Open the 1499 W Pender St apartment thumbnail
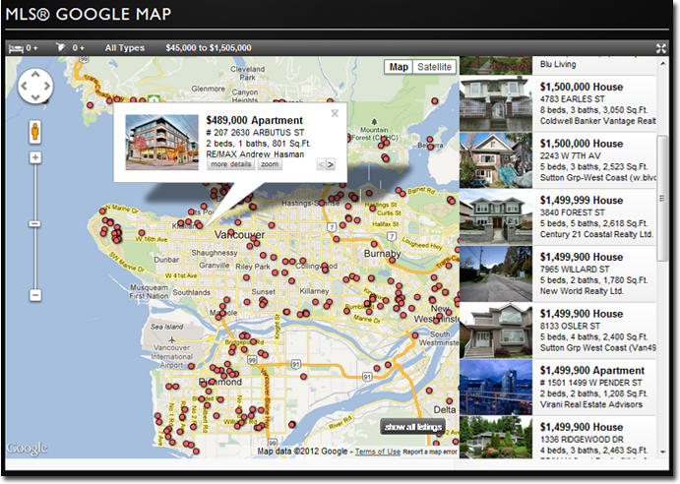The image size is (680, 484). pyautogui.click(x=496, y=388)
